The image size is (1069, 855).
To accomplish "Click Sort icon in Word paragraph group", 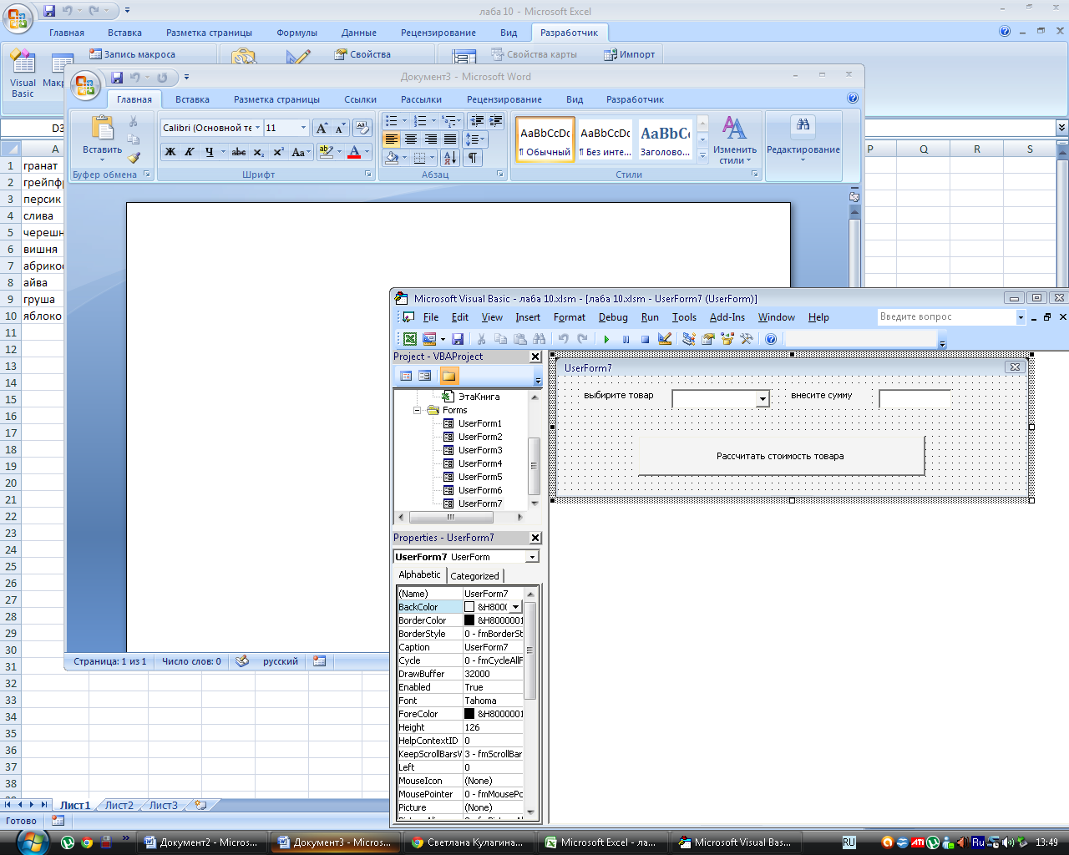I will 449,157.
